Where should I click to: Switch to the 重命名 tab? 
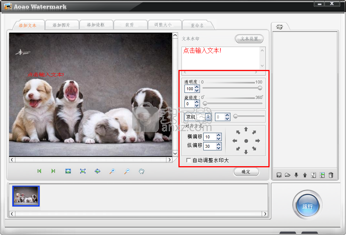[197, 25]
